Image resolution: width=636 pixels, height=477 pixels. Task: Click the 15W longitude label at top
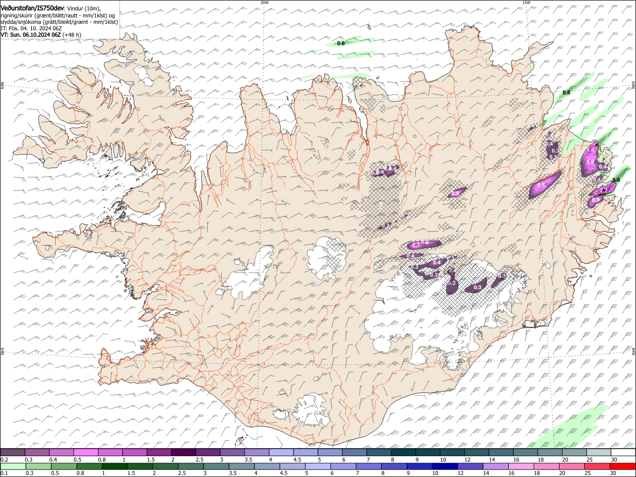(526, 2)
